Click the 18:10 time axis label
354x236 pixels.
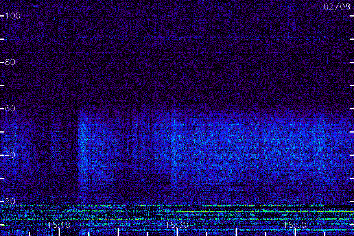(x=59, y=225)
